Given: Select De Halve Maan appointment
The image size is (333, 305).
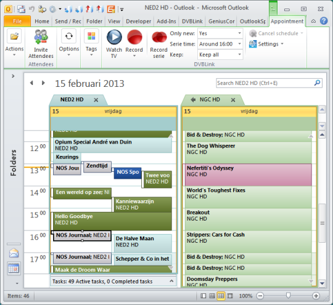Looking at the screenshot, I should [142, 243].
